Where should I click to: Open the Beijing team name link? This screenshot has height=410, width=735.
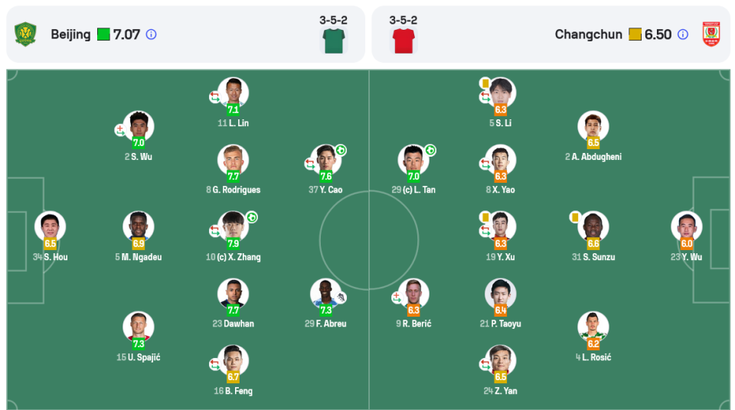(70, 34)
